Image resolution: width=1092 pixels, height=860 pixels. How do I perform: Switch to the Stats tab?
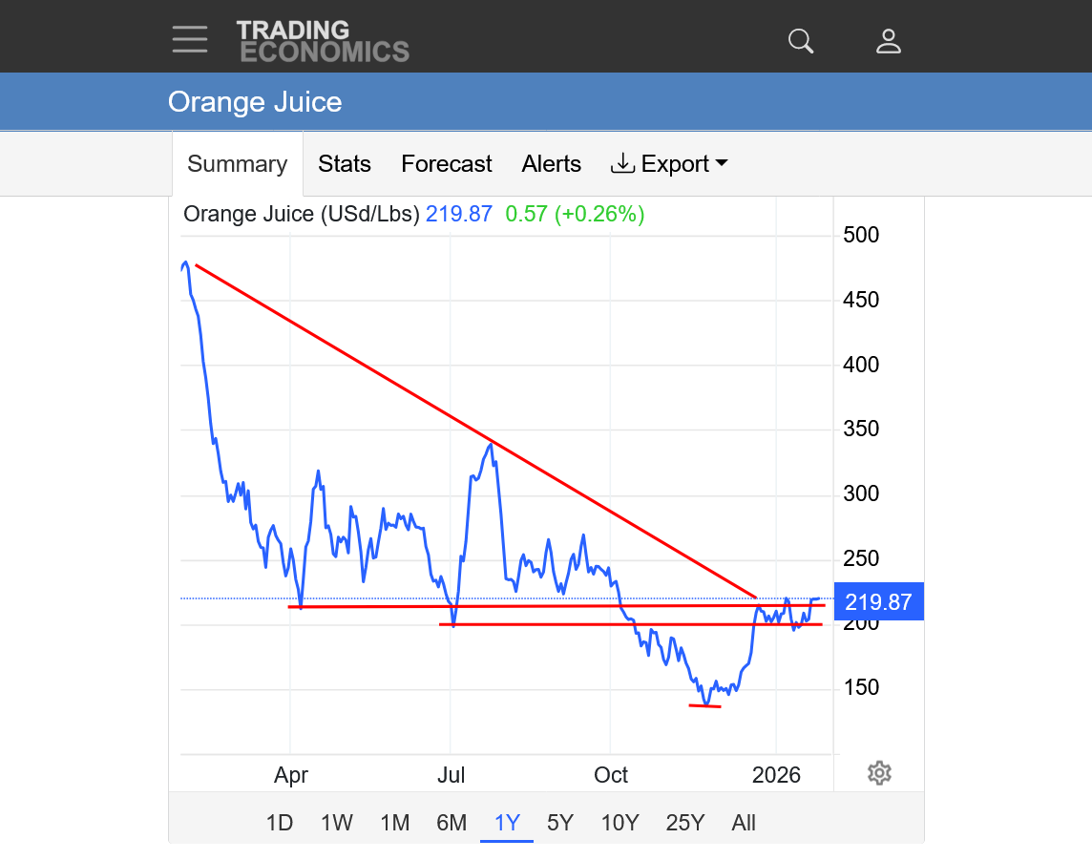(345, 164)
